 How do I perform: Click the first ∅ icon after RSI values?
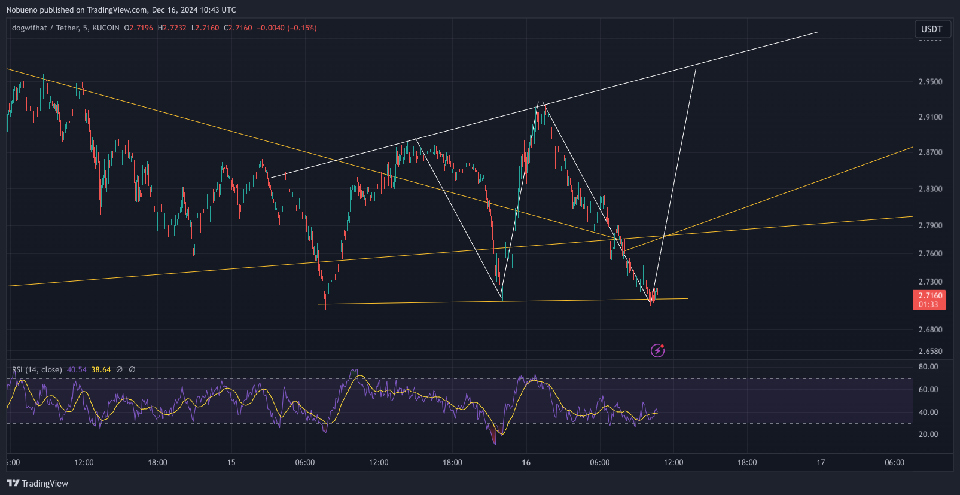(x=120, y=369)
